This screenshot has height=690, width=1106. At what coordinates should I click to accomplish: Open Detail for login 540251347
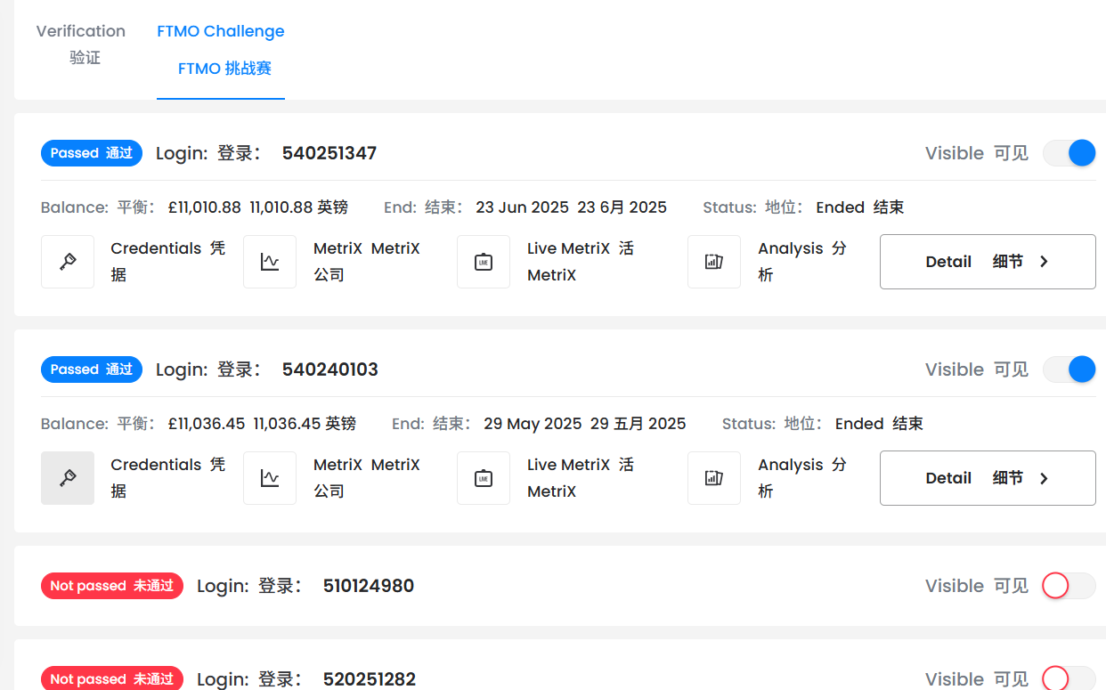[988, 262]
